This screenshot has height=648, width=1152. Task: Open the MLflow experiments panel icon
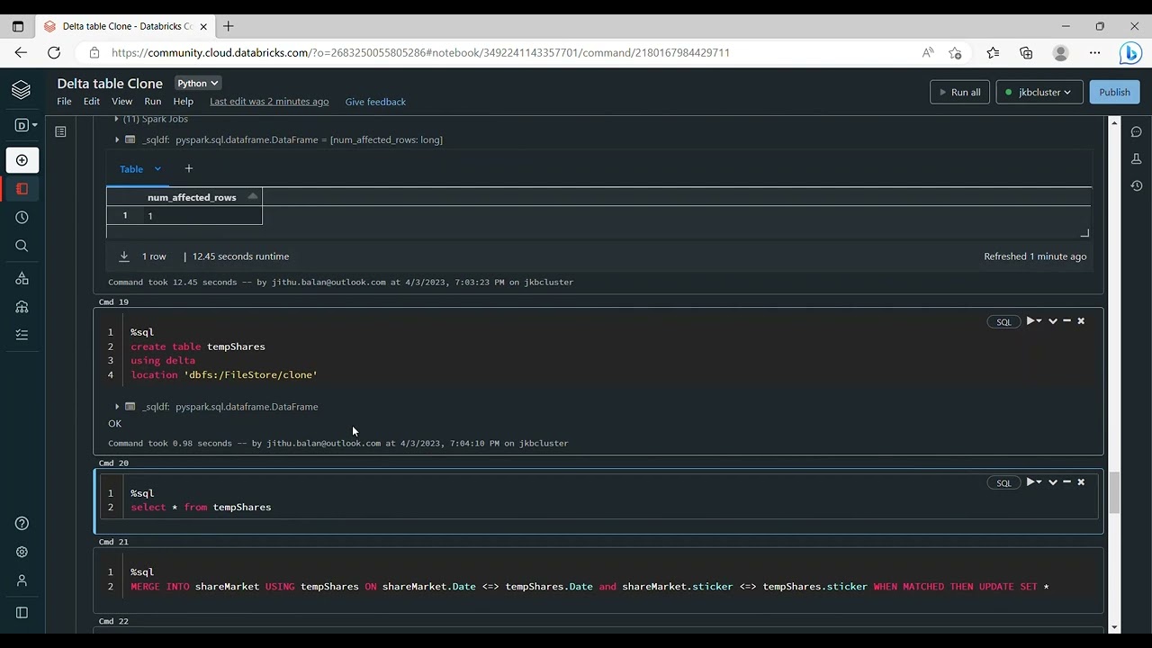[1137, 159]
